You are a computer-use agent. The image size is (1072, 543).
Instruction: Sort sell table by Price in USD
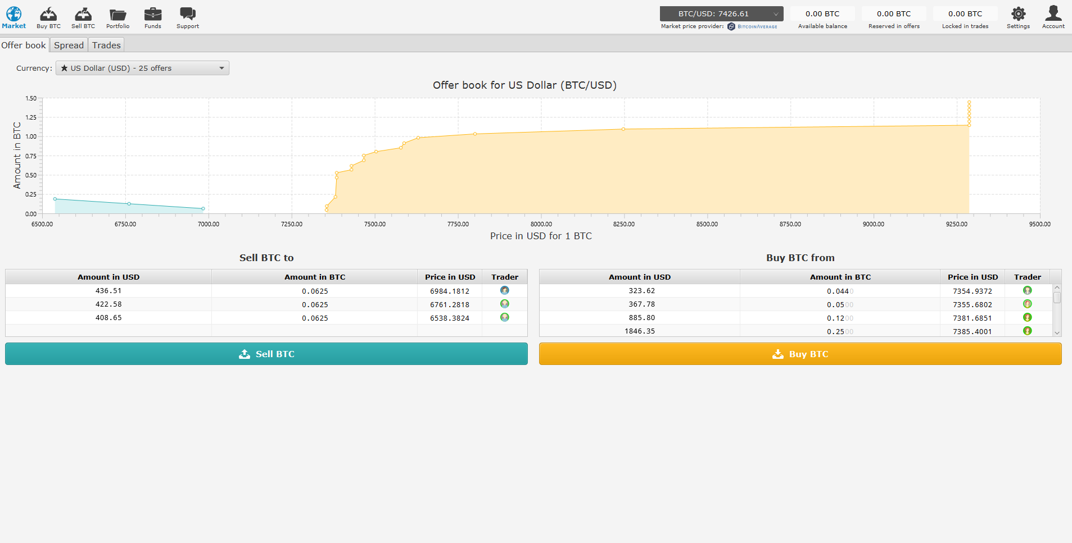[x=450, y=277]
